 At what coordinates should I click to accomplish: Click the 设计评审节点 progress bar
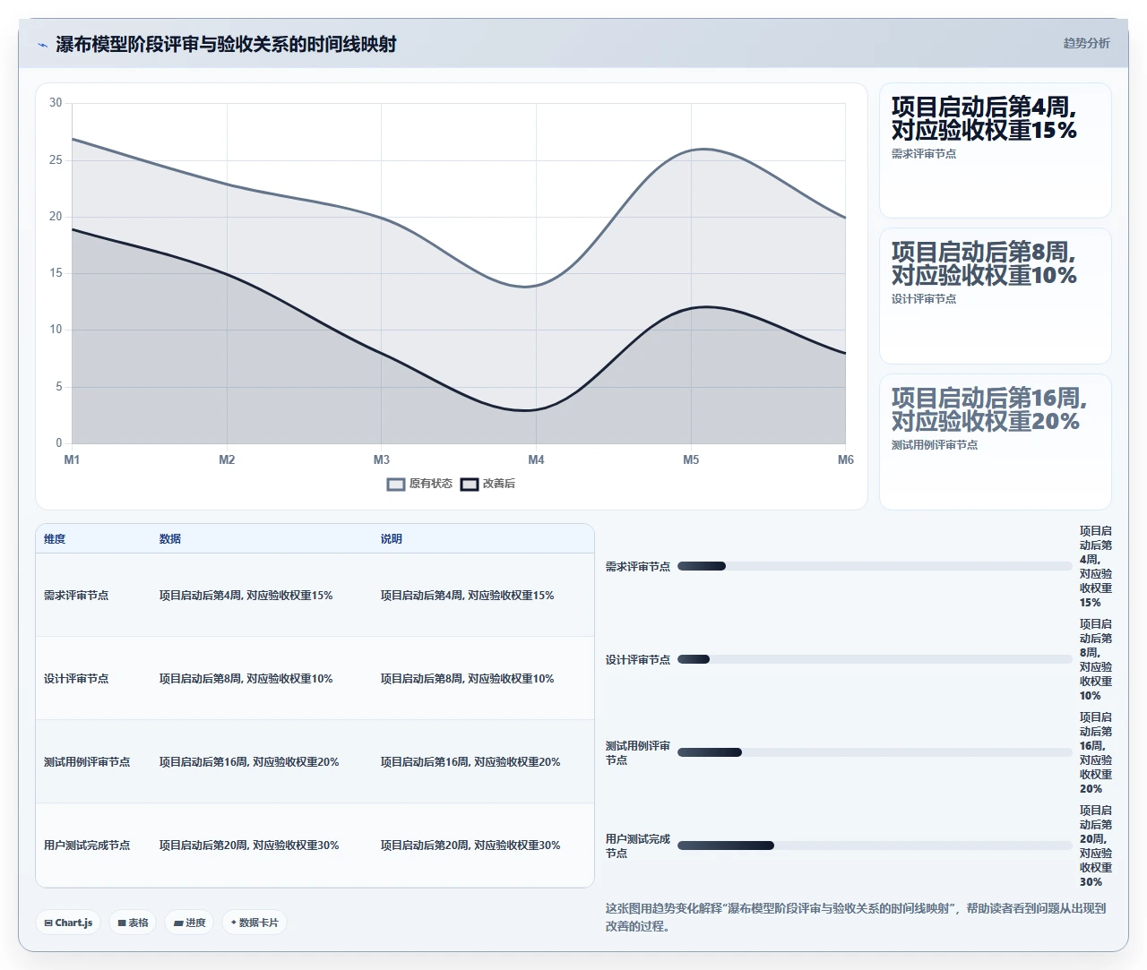(x=875, y=659)
